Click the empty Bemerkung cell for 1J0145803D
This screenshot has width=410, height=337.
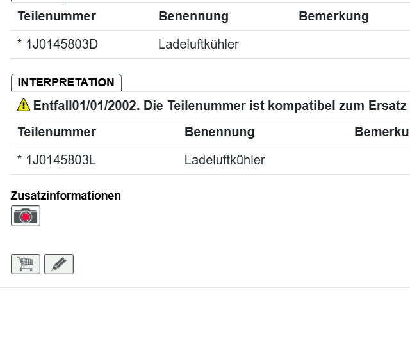(x=346, y=44)
